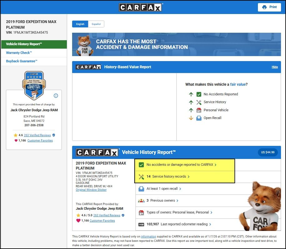
Task: Expand At least 1 open recall
Action: pos(164,189)
